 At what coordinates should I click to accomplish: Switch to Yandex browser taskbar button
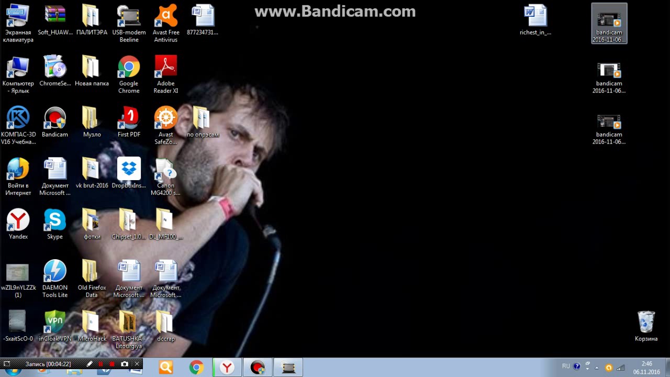click(227, 368)
